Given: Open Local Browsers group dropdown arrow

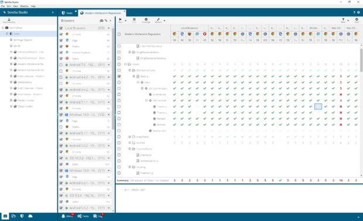Looking at the screenshot, I should click(x=108, y=28).
